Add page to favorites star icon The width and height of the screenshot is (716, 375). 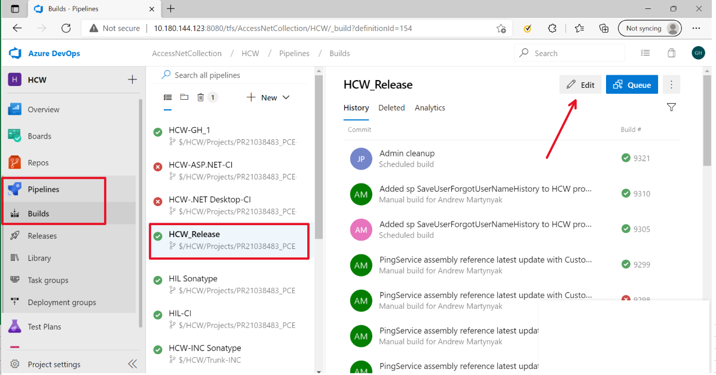501,28
